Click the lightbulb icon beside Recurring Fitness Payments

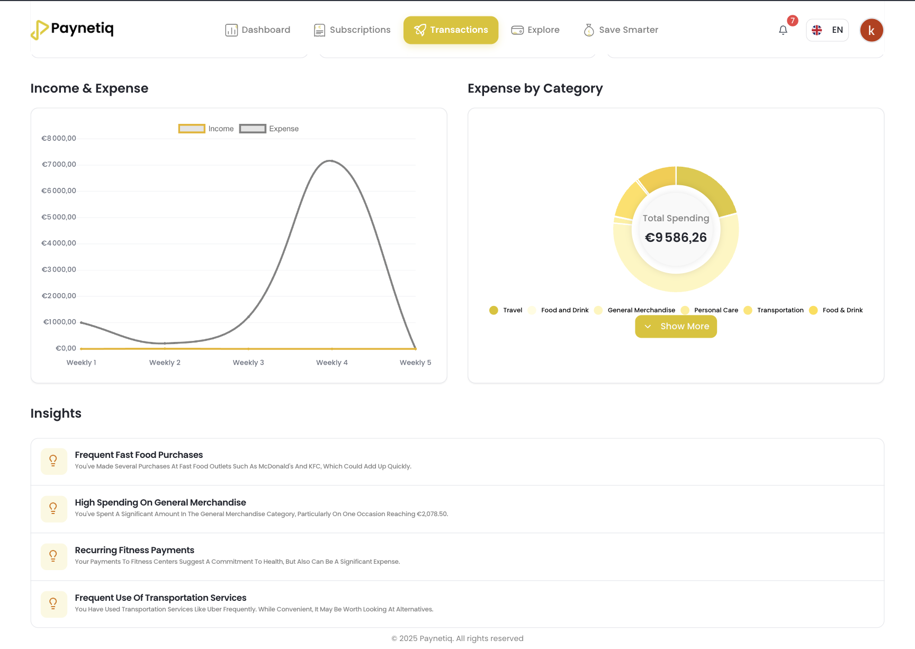coord(53,556)
